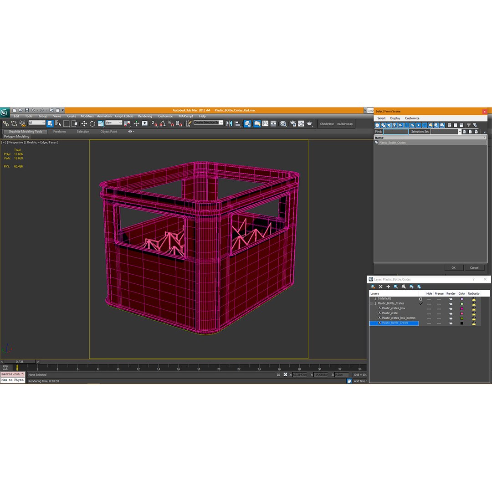Viewport: 492px width, 492px height.
Task: Pick the Select and Move tool
Action: (84, 123)
